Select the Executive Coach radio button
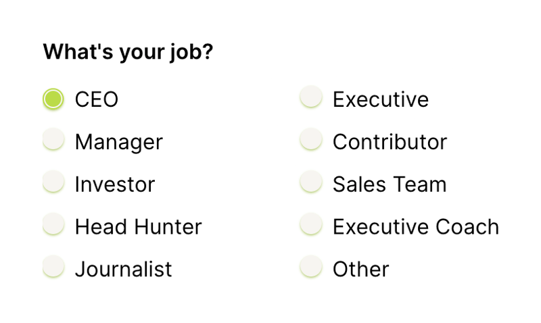The width and height of the screenshot is (541, 323). click(x=310, y=225)
